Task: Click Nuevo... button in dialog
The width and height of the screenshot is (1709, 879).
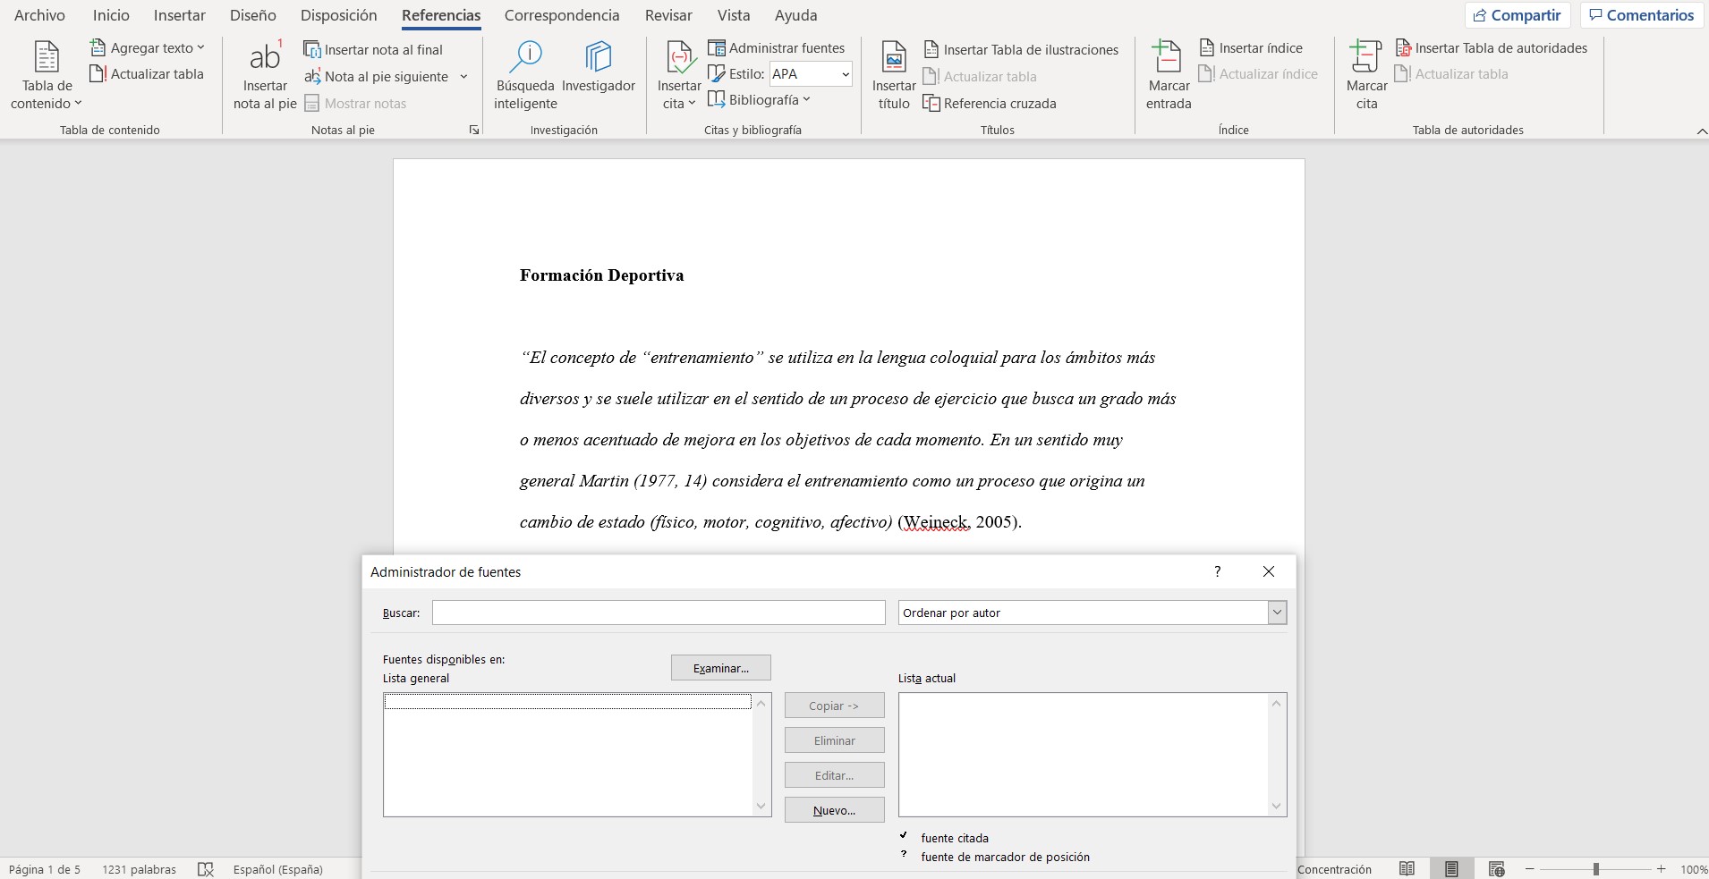Action: (x=835, y=810)
